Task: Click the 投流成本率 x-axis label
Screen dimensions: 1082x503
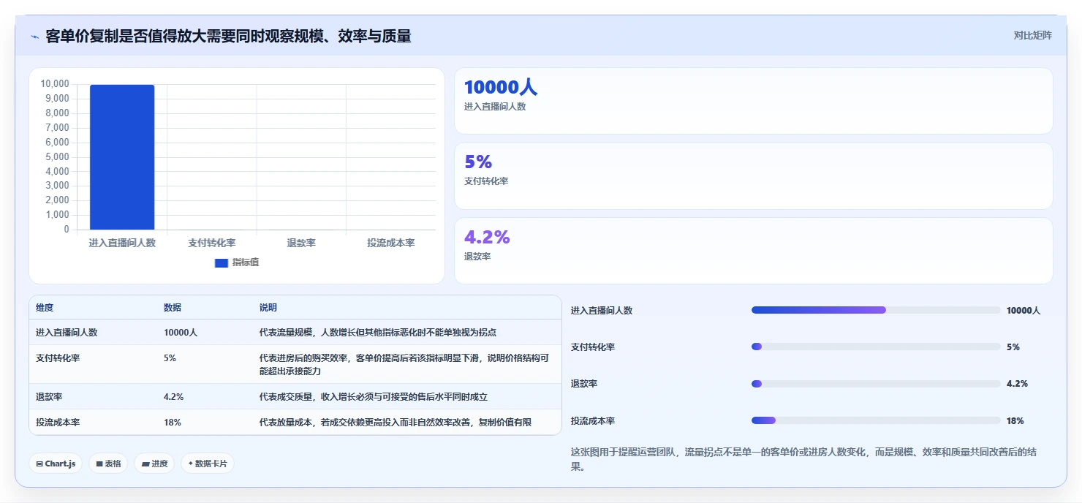Action: [x=391, y=243]
